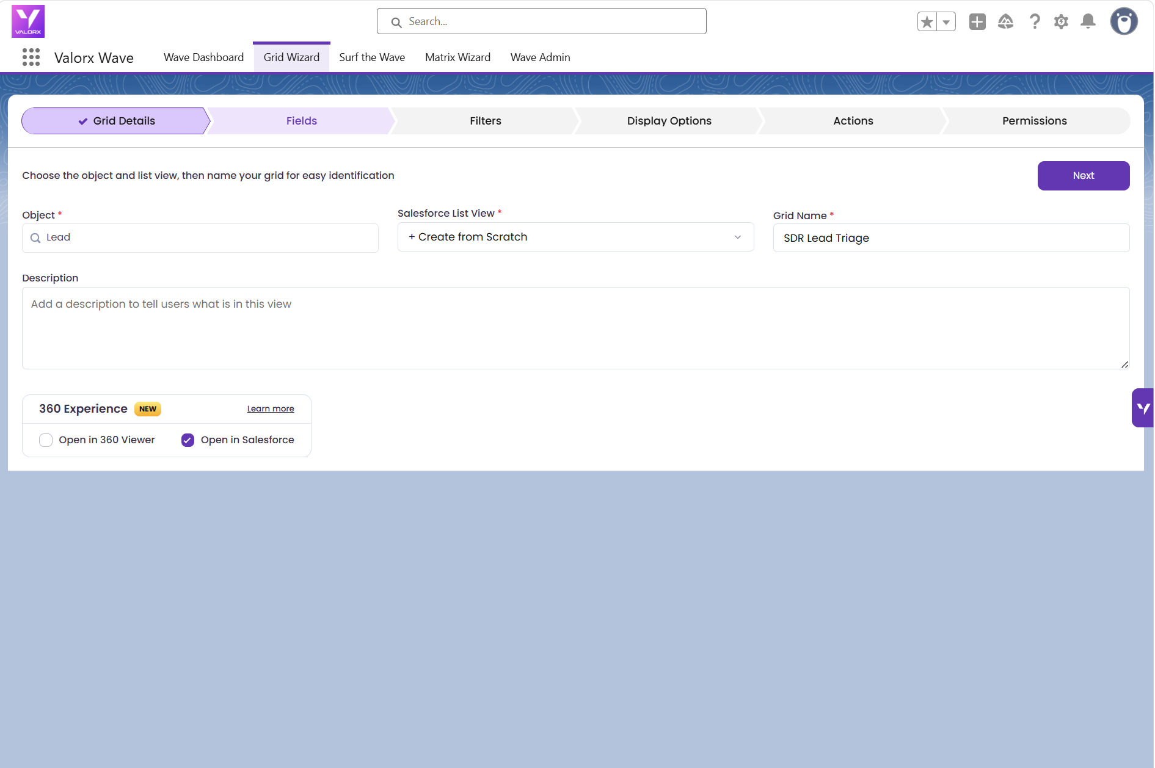This screenshot has width=1155, height=768.
Task: Open the Help question mark icon
Action: pyautogui.click(x=1035, y=22)
